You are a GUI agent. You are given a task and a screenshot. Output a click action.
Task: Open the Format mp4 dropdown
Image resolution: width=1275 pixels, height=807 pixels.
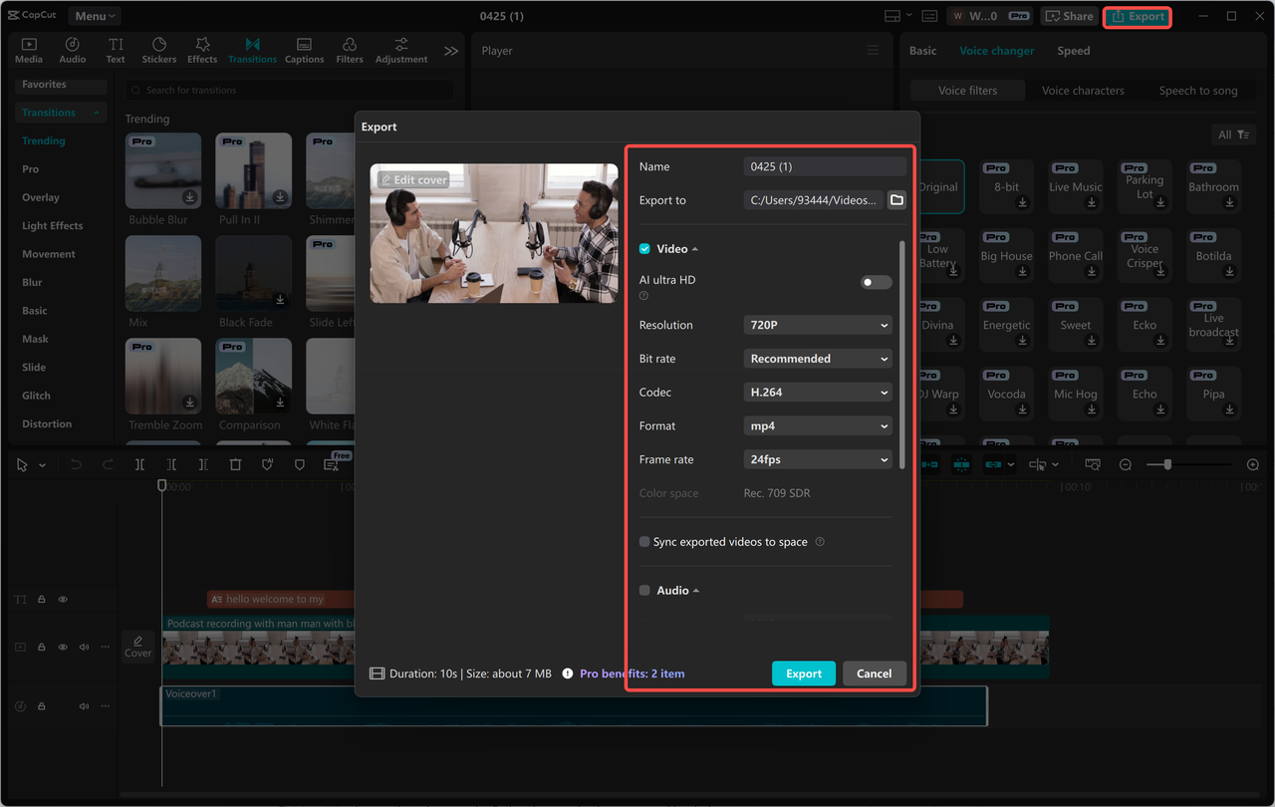coord(818,426)
